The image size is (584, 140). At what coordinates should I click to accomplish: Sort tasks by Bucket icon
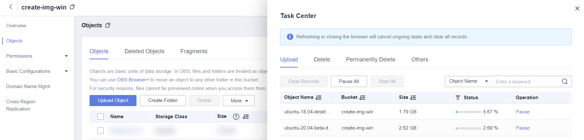pos(362,98)
